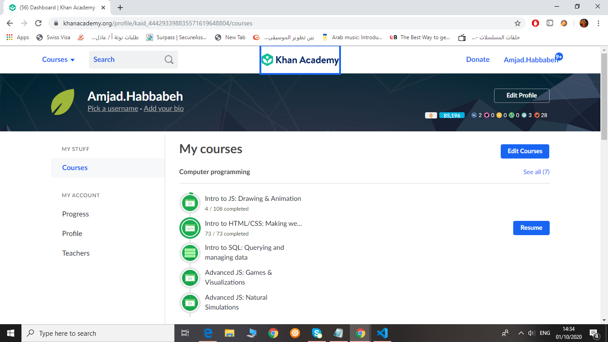Screen dimensions: 608x342
Task: Click the page vertical scrollbar thumb
Action: (604, 96)
